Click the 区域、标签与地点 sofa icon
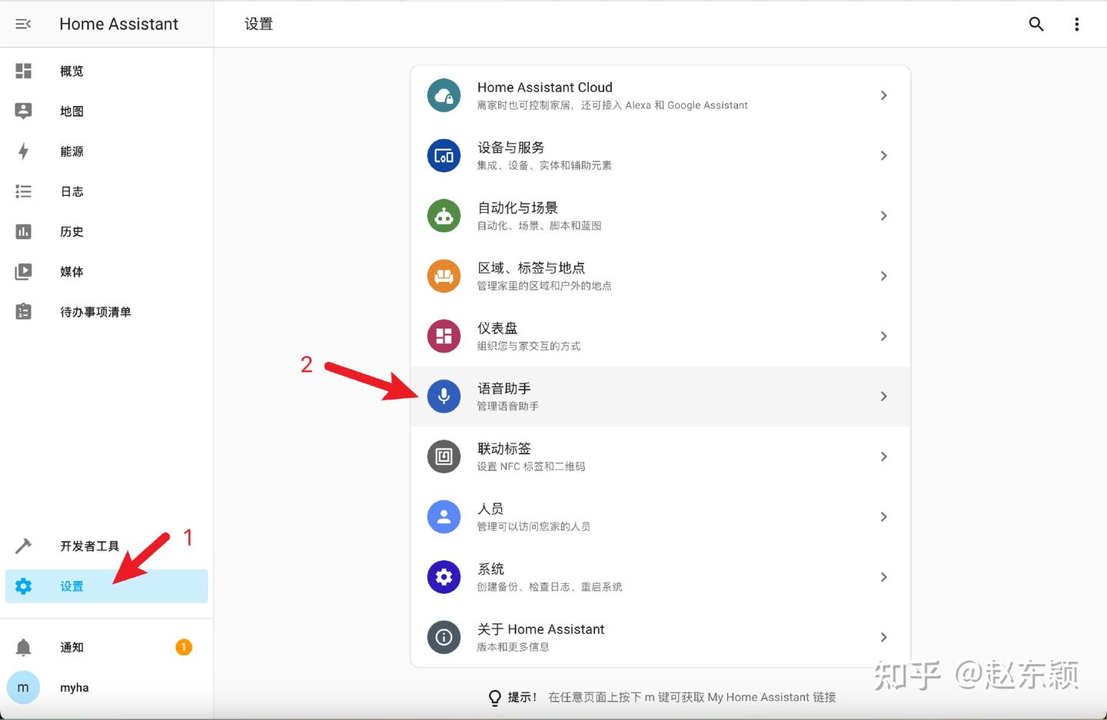The image size is (1107, 720). coord(444,276)
